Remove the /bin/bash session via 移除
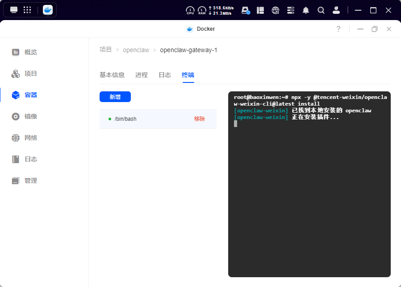The height and width of the screenshot is (287, 401). point(199,119)
